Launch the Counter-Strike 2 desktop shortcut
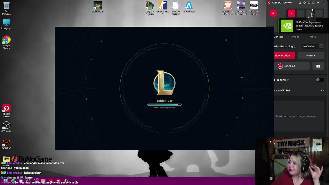This screenshot has width=329, height=185. [x=163, y=8]
